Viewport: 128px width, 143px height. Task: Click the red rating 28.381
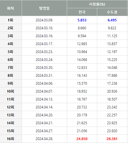click(x=112, y=139)
